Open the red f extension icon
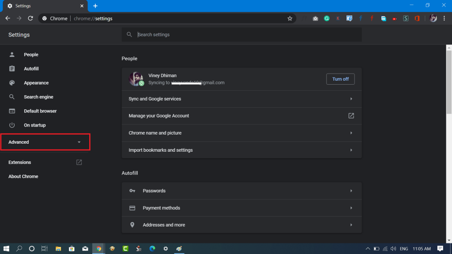Viewport: 452px width, 254px height. tap(372, 19)
